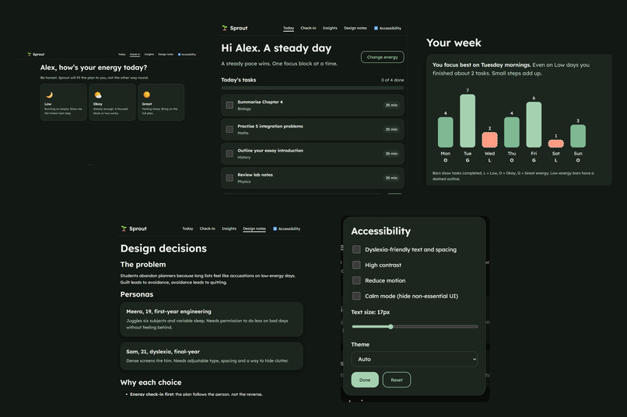Click the Friday bar showing 6 tasks

coord(534,124)
